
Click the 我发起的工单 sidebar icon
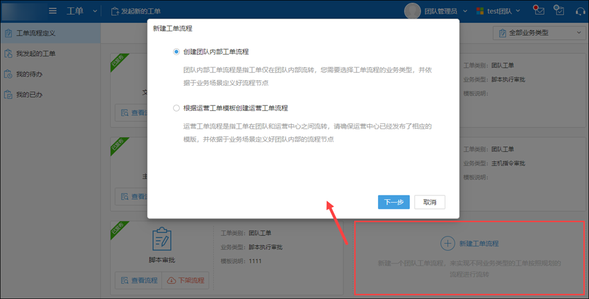click(x=8, y=54)
